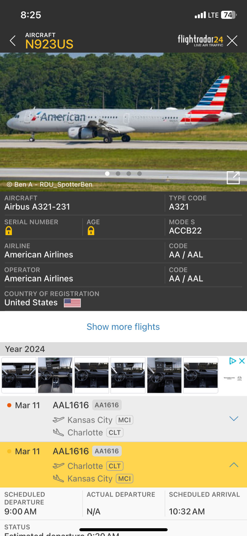Tap the CLT airport code on highlighted flight

tap(115, 466)
